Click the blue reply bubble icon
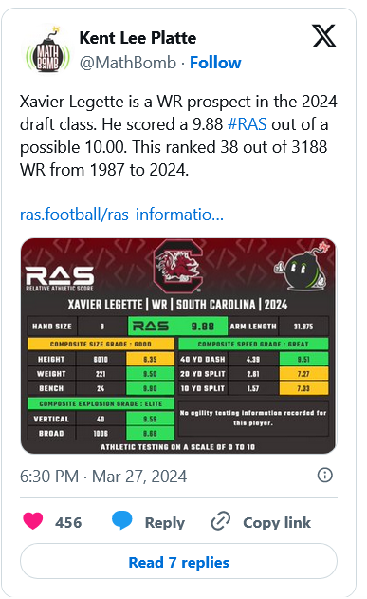 click(122, 520)
